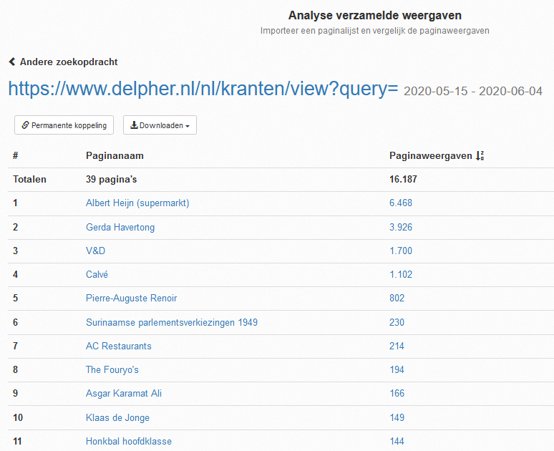Viewport: 554px width, 451px height.
Task: Open Klaas de Jonge link
Action: (x=117, y=418)
